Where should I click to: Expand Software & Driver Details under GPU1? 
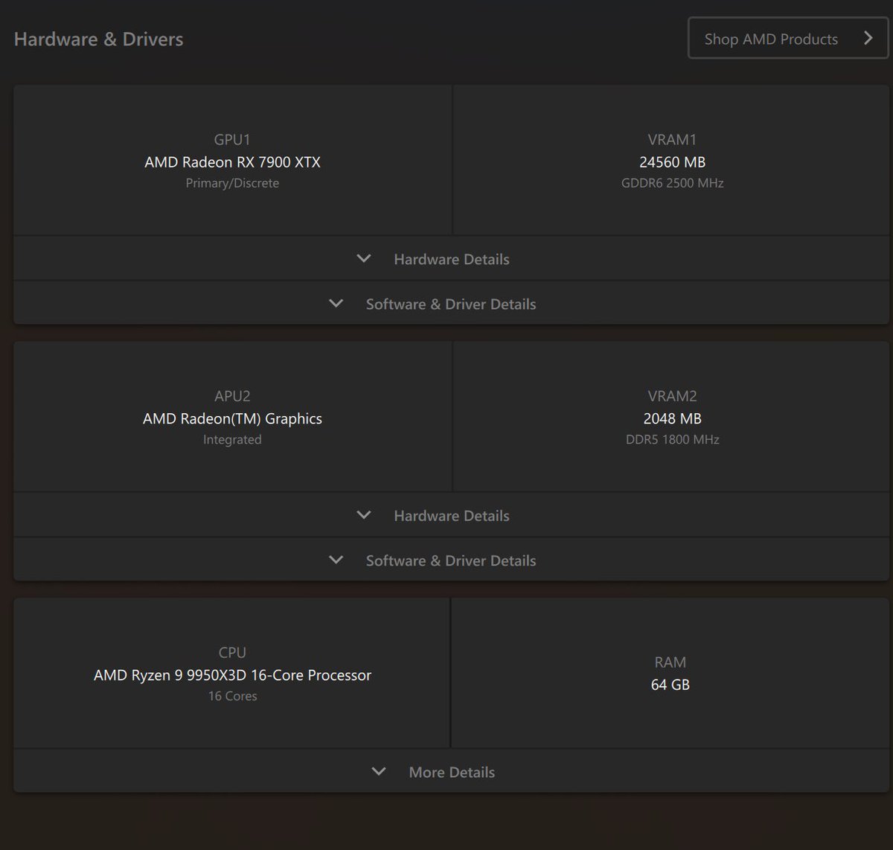pos(451,304)
